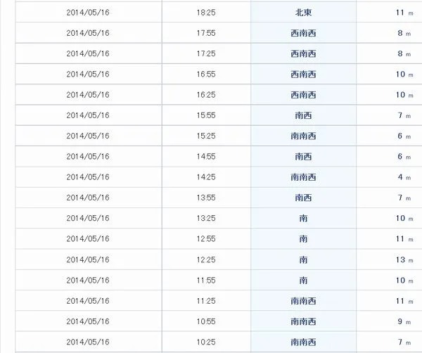Click the date in the 13:25 row

(x=88, y=218)
